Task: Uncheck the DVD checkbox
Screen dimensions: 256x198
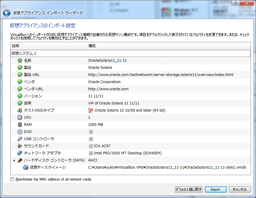Action: [91, 132]
